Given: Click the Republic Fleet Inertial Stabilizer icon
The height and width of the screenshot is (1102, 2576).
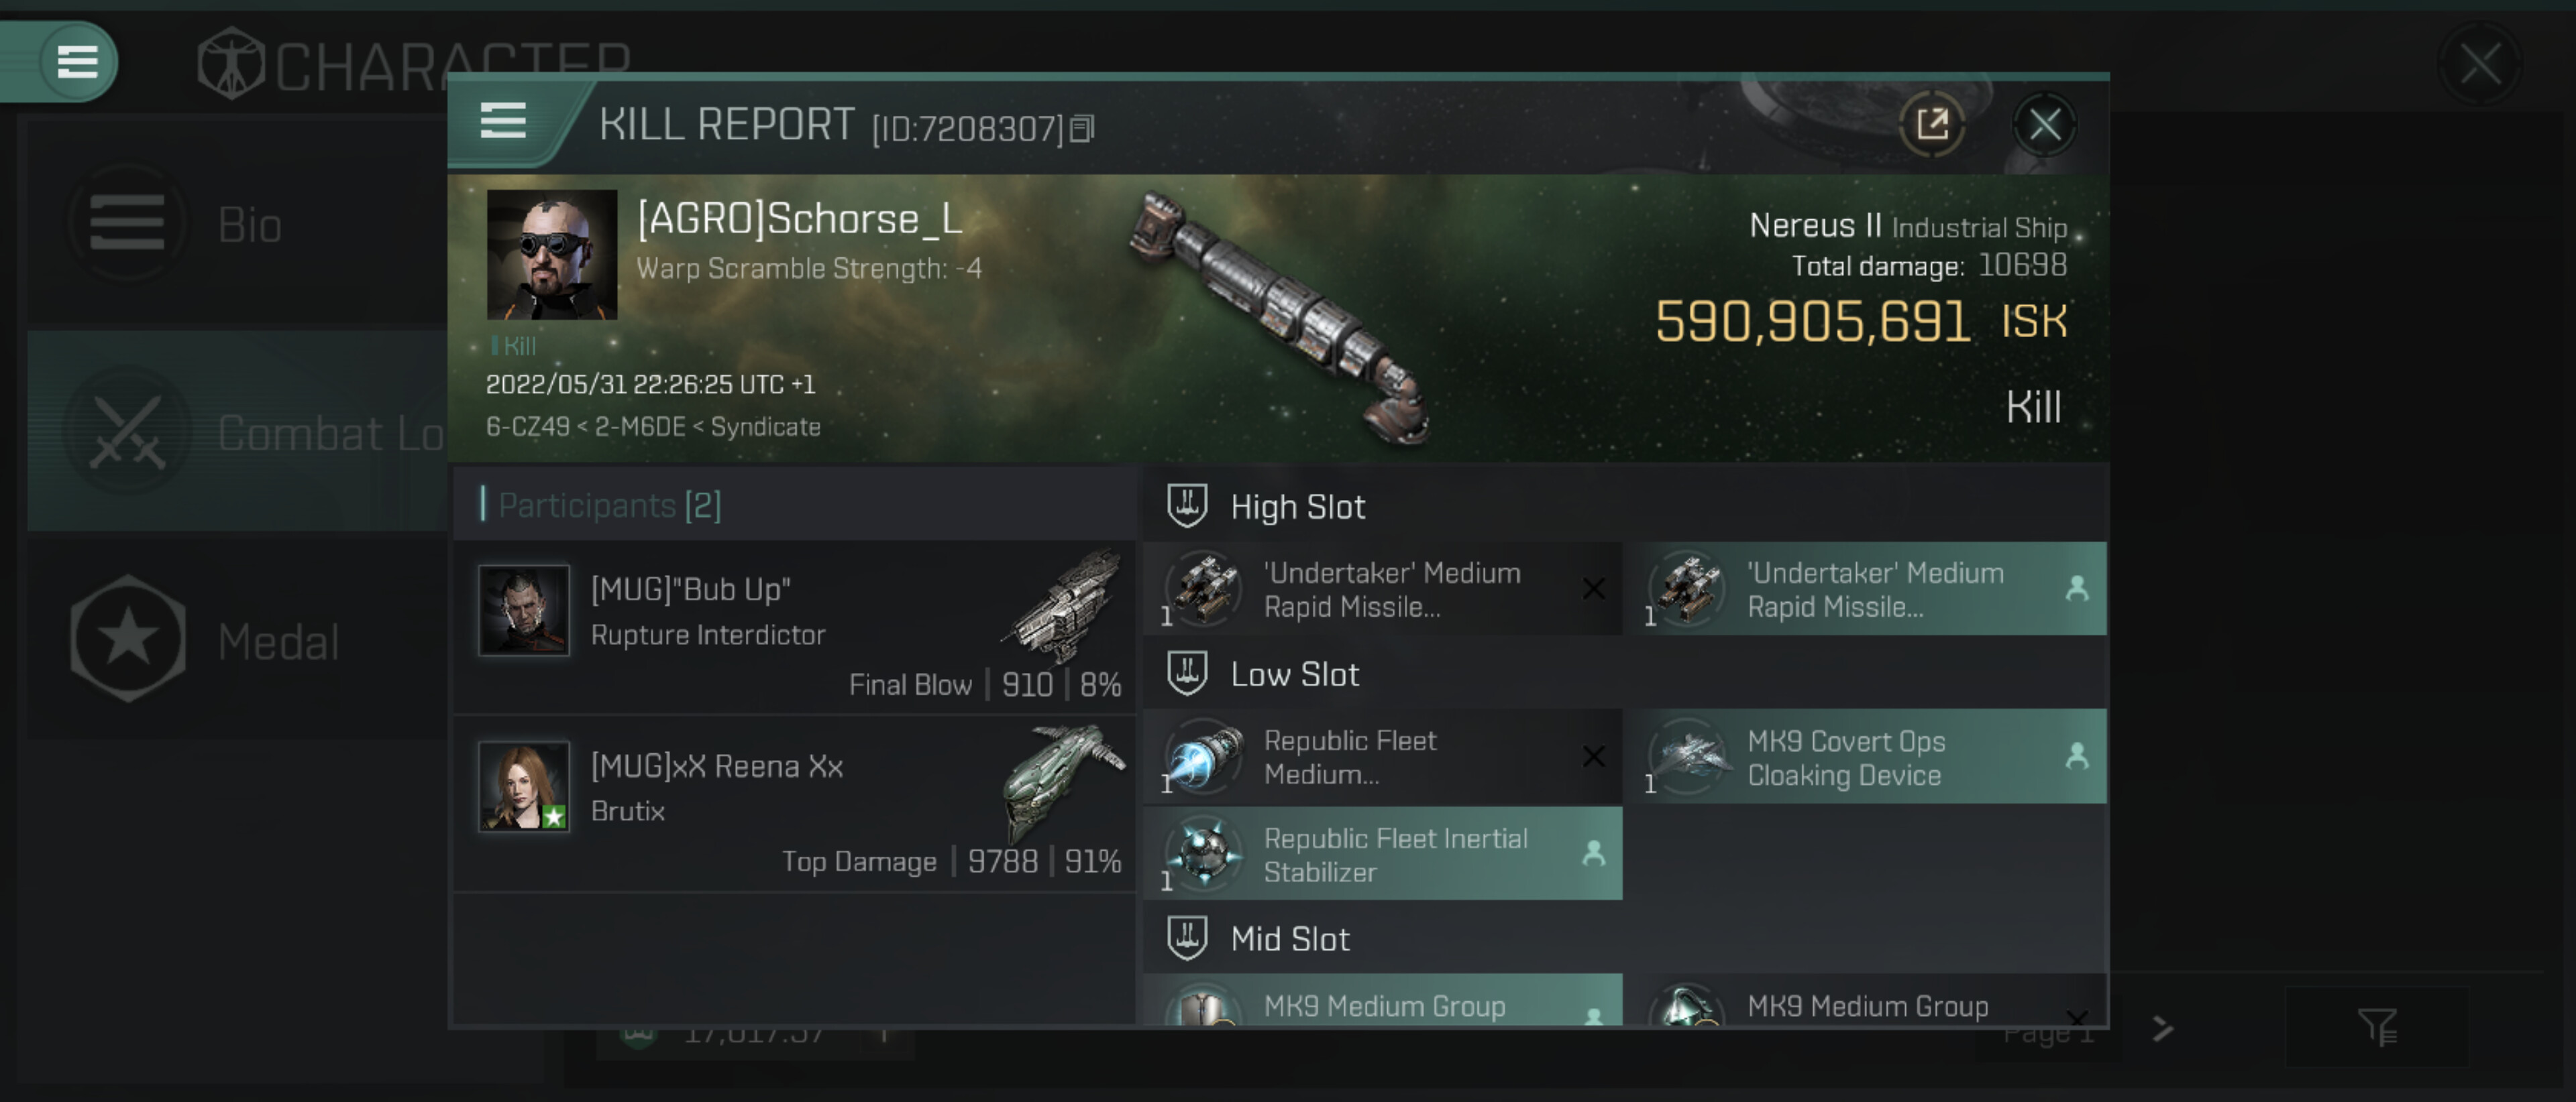Looking at the screenshot, I should click(1205, 853).
